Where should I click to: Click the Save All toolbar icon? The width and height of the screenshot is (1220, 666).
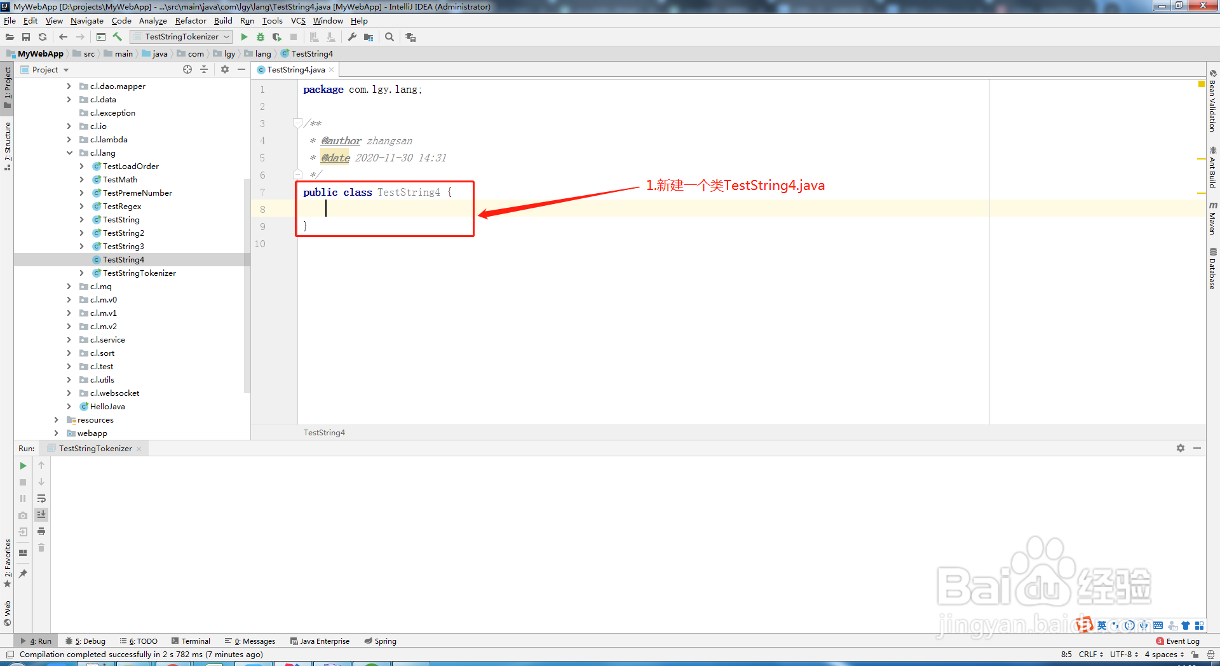coord(26,37)
